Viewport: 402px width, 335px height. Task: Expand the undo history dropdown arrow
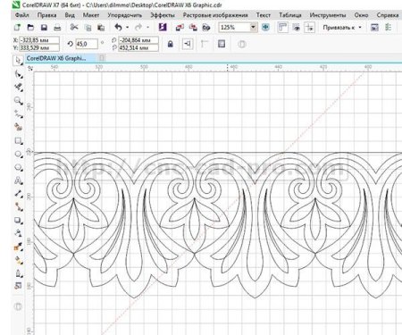pos(128,28)
